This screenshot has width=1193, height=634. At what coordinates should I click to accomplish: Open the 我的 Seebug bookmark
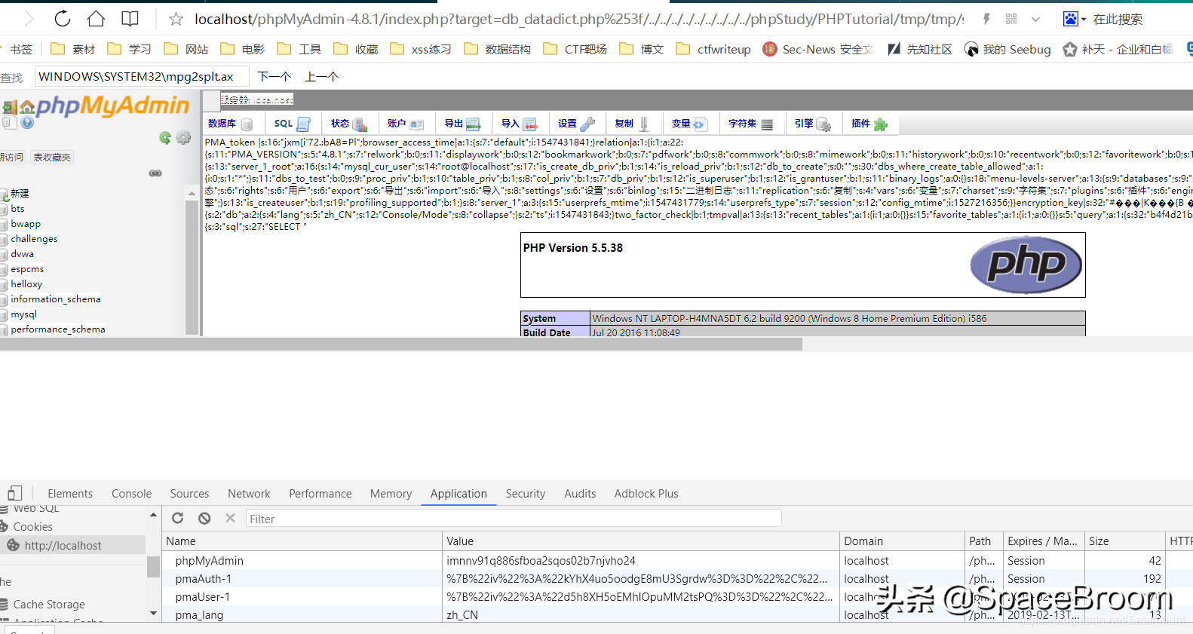point(1007,49)
